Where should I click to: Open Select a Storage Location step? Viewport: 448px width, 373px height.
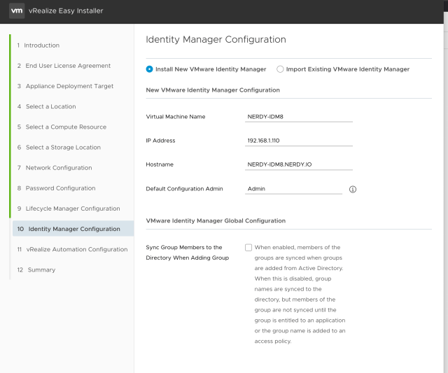pos(63,148)
